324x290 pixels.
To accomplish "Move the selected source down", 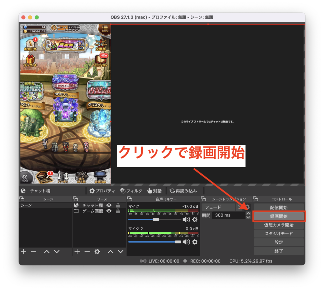I will click(x=121, y=251).
